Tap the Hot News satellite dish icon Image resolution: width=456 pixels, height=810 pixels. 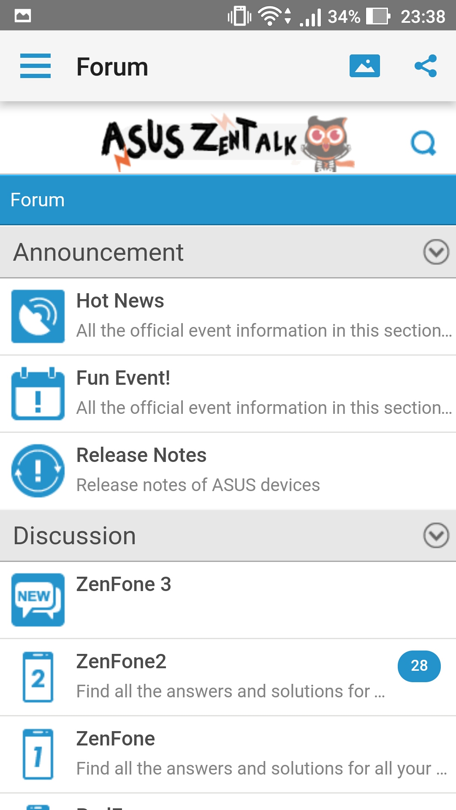tap(38, 316)
